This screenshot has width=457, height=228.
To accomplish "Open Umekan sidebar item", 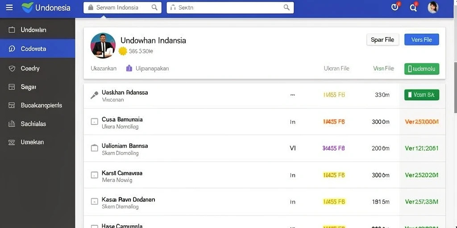I will 37,142.
